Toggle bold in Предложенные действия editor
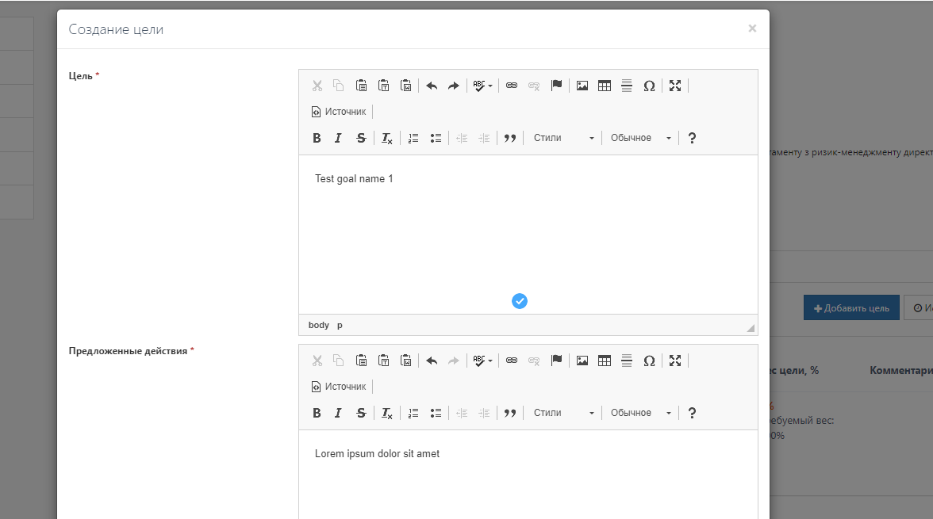933x519 pixels. 317,413
